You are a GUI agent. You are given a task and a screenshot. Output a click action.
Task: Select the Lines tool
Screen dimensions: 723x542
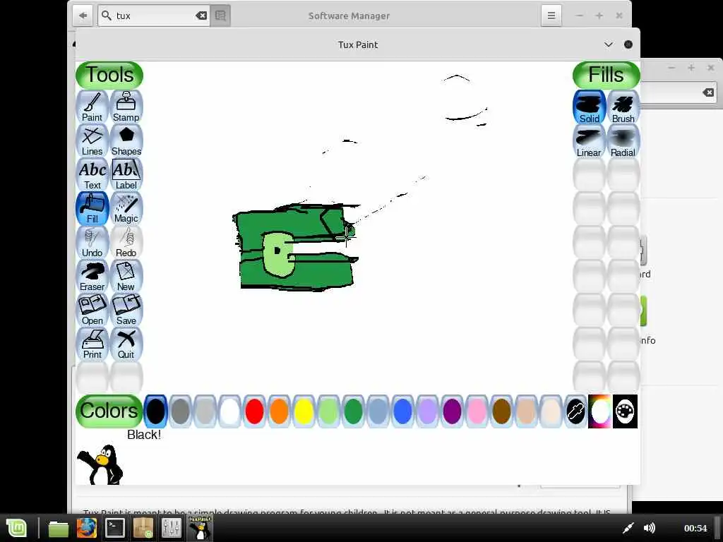click(x=92, y=141)
